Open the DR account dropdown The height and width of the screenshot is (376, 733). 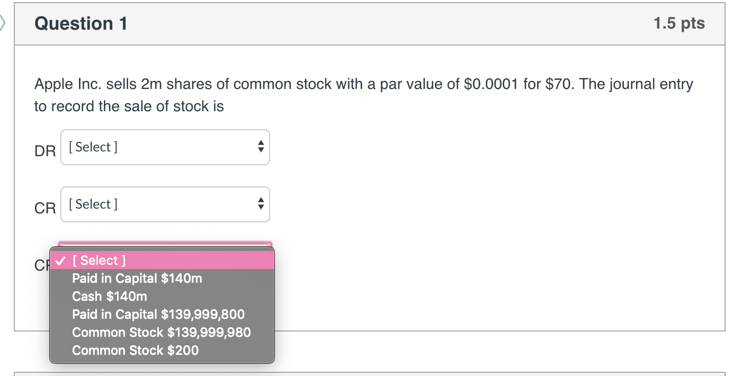coord(165,147)
